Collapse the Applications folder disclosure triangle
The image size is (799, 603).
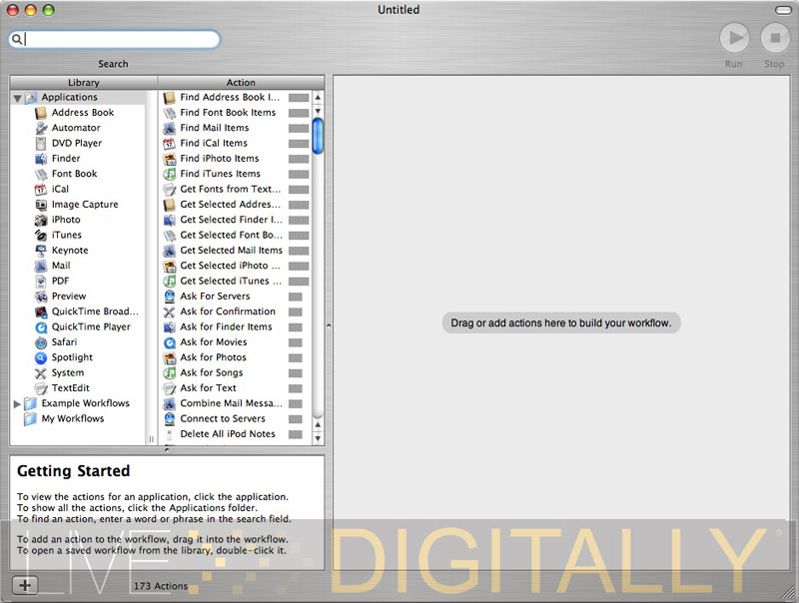(x=17, y=98)
